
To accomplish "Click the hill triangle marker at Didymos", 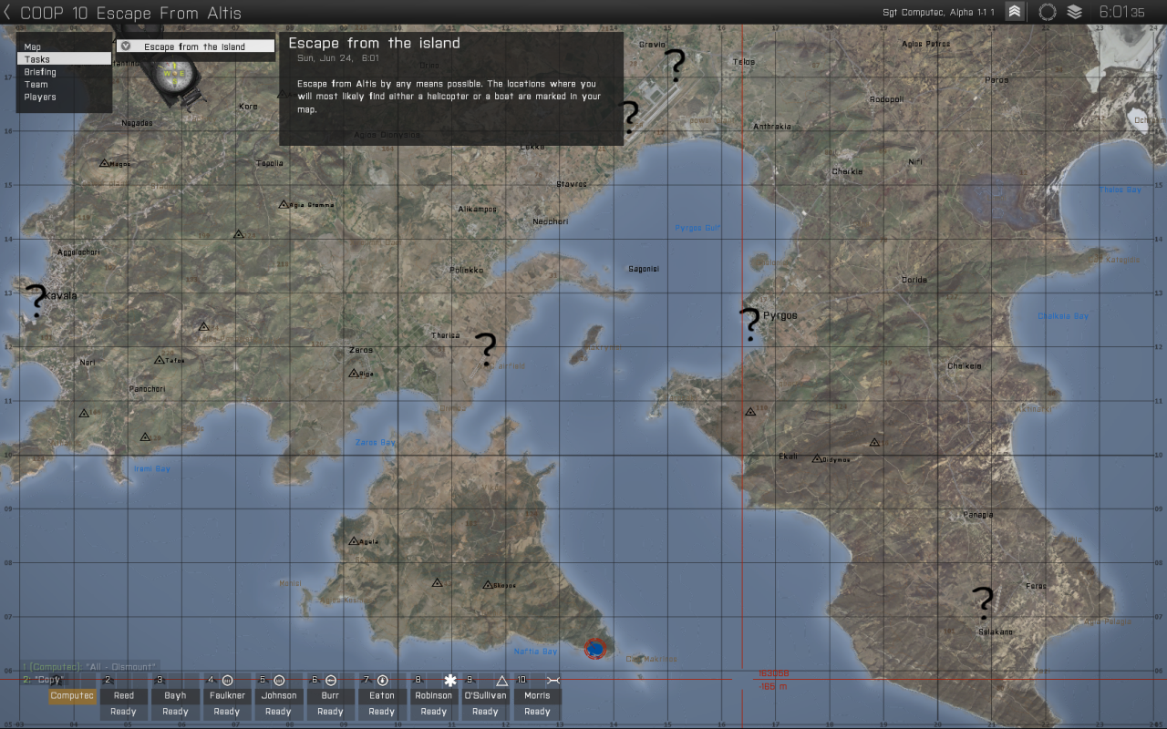I will click(x=817, y=458).
